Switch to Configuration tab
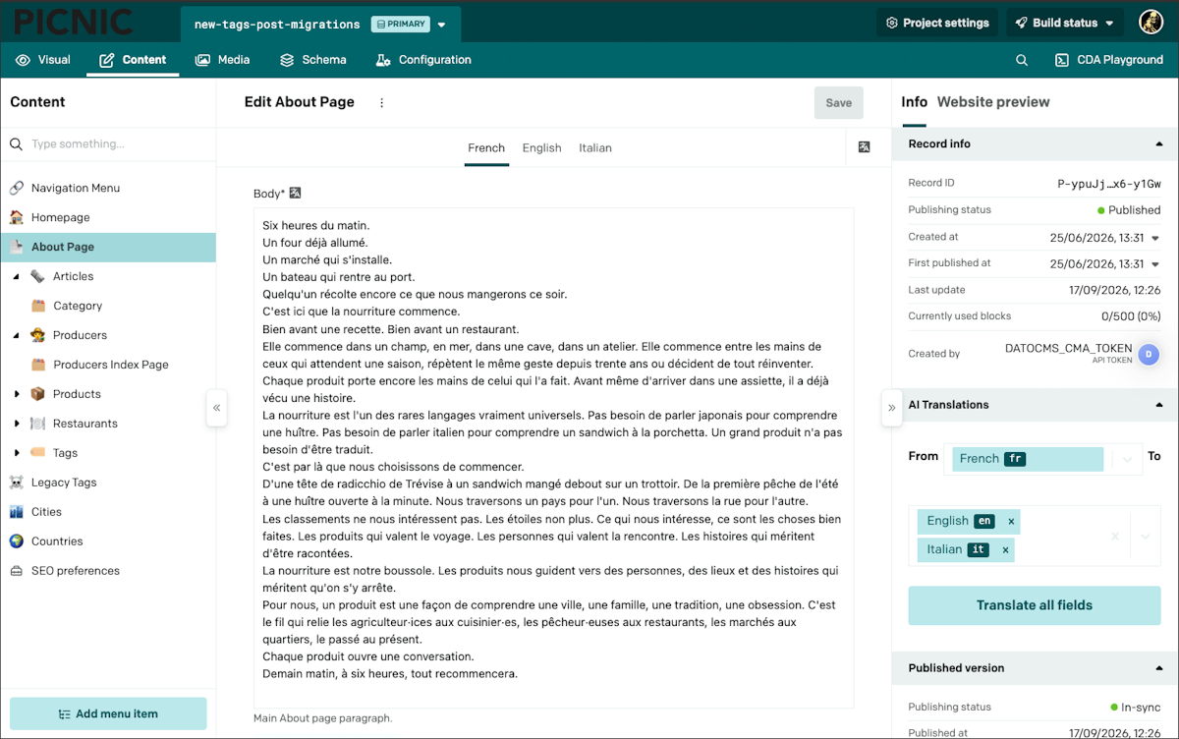 pyautogui.click(x=423, y=60)
